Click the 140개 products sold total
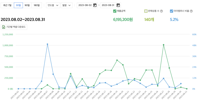Image resolution: width=202 pixels, height=103 pixels. [x=149, y=19]
